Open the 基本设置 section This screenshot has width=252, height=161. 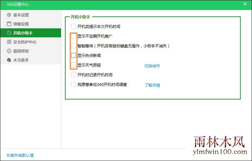point(31,15)
